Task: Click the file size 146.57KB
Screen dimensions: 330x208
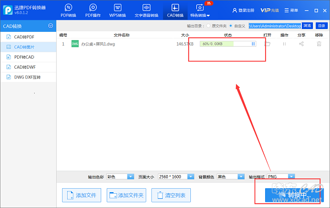Action: pos(185,44)
